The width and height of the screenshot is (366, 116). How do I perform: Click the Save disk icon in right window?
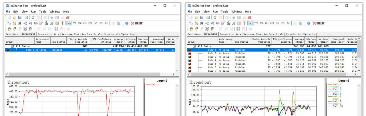coord(202,18)
